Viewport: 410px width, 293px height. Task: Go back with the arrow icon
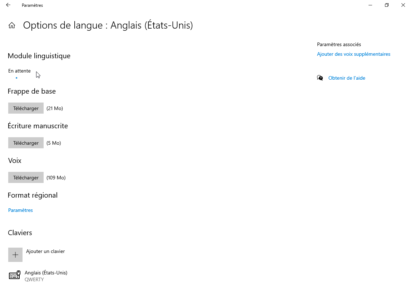pos(8,5)
